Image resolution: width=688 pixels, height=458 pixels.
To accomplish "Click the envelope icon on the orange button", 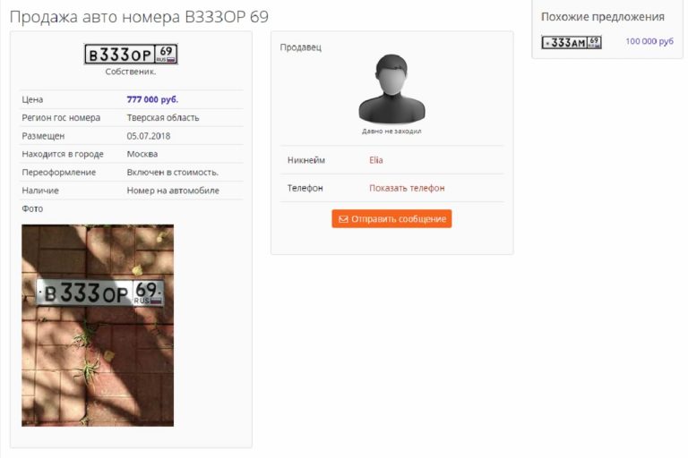I will click(344, 219).
